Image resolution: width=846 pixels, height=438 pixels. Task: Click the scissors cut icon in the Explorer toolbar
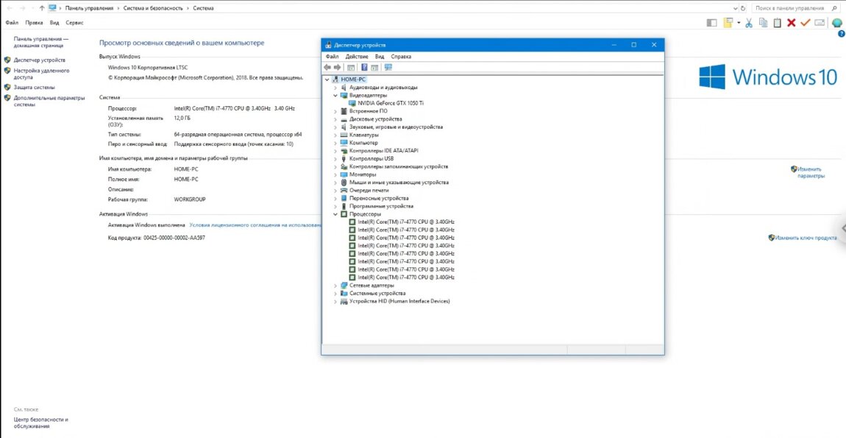click(748, 23)
